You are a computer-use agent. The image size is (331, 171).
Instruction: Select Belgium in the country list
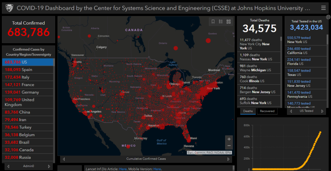[28, 135]
